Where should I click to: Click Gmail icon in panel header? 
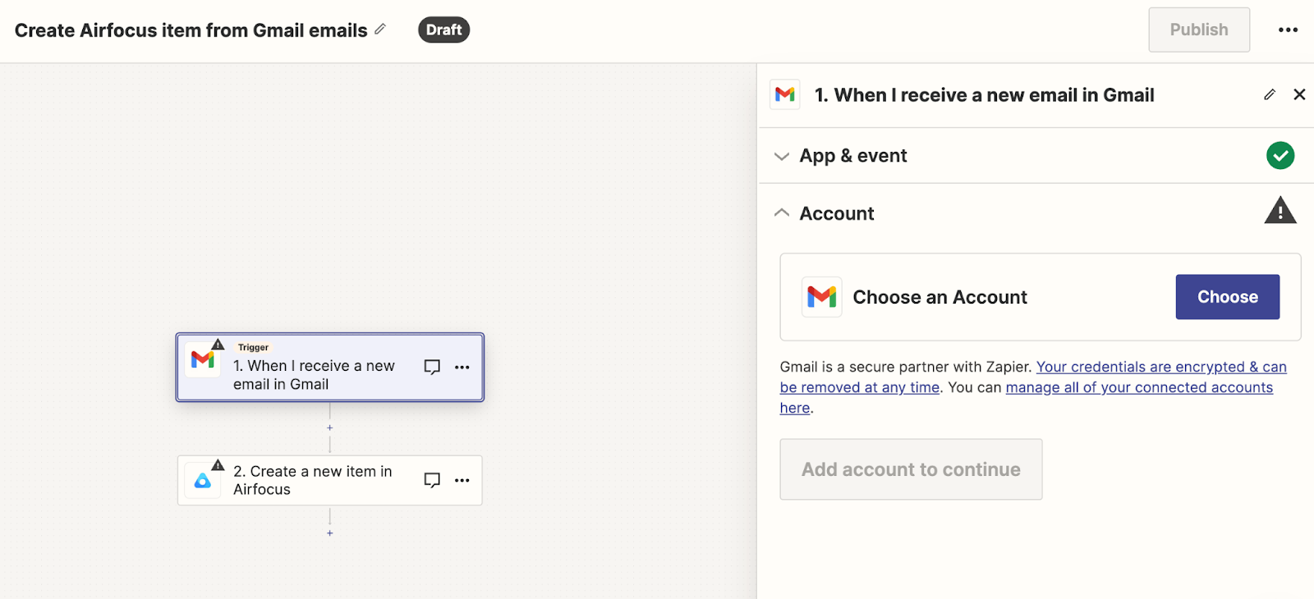pyautogui.click(x=785, y=94)
